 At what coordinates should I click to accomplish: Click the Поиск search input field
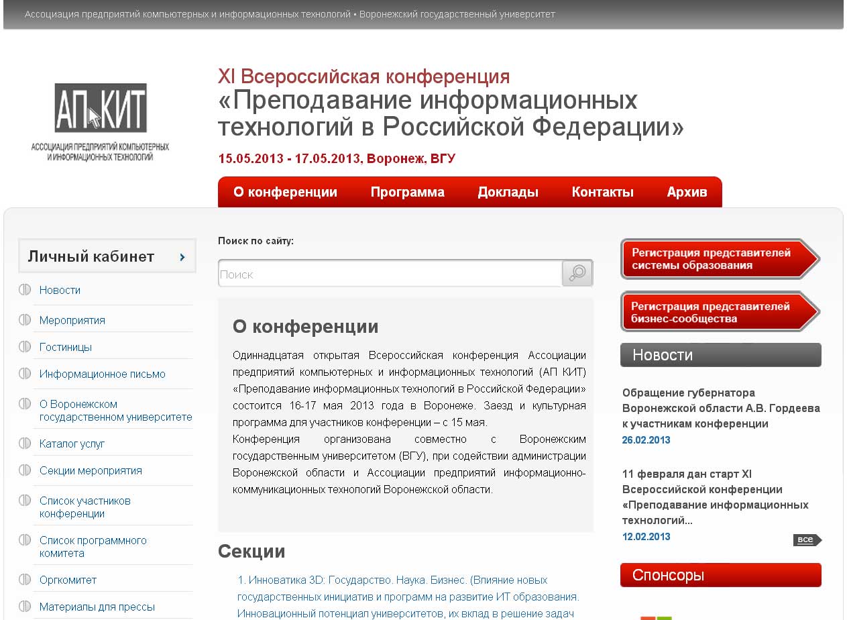[390, 274]
